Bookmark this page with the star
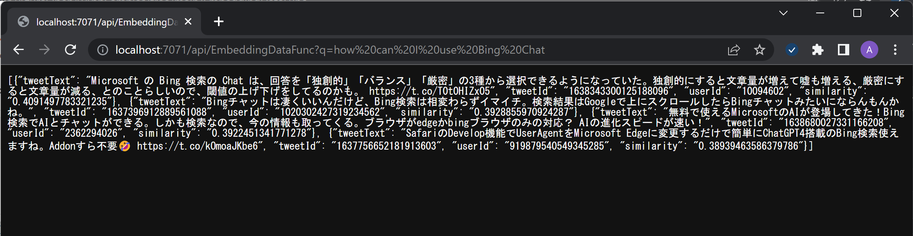This screenshot has height=236, width=913. pyautogui.click(x=760, y=50)
